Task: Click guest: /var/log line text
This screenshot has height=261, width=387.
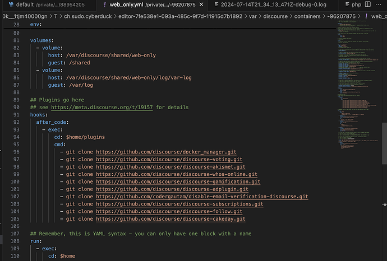Action: [70, 85]
